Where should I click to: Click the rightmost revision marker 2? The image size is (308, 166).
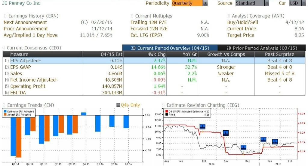[x=275, y=142]
